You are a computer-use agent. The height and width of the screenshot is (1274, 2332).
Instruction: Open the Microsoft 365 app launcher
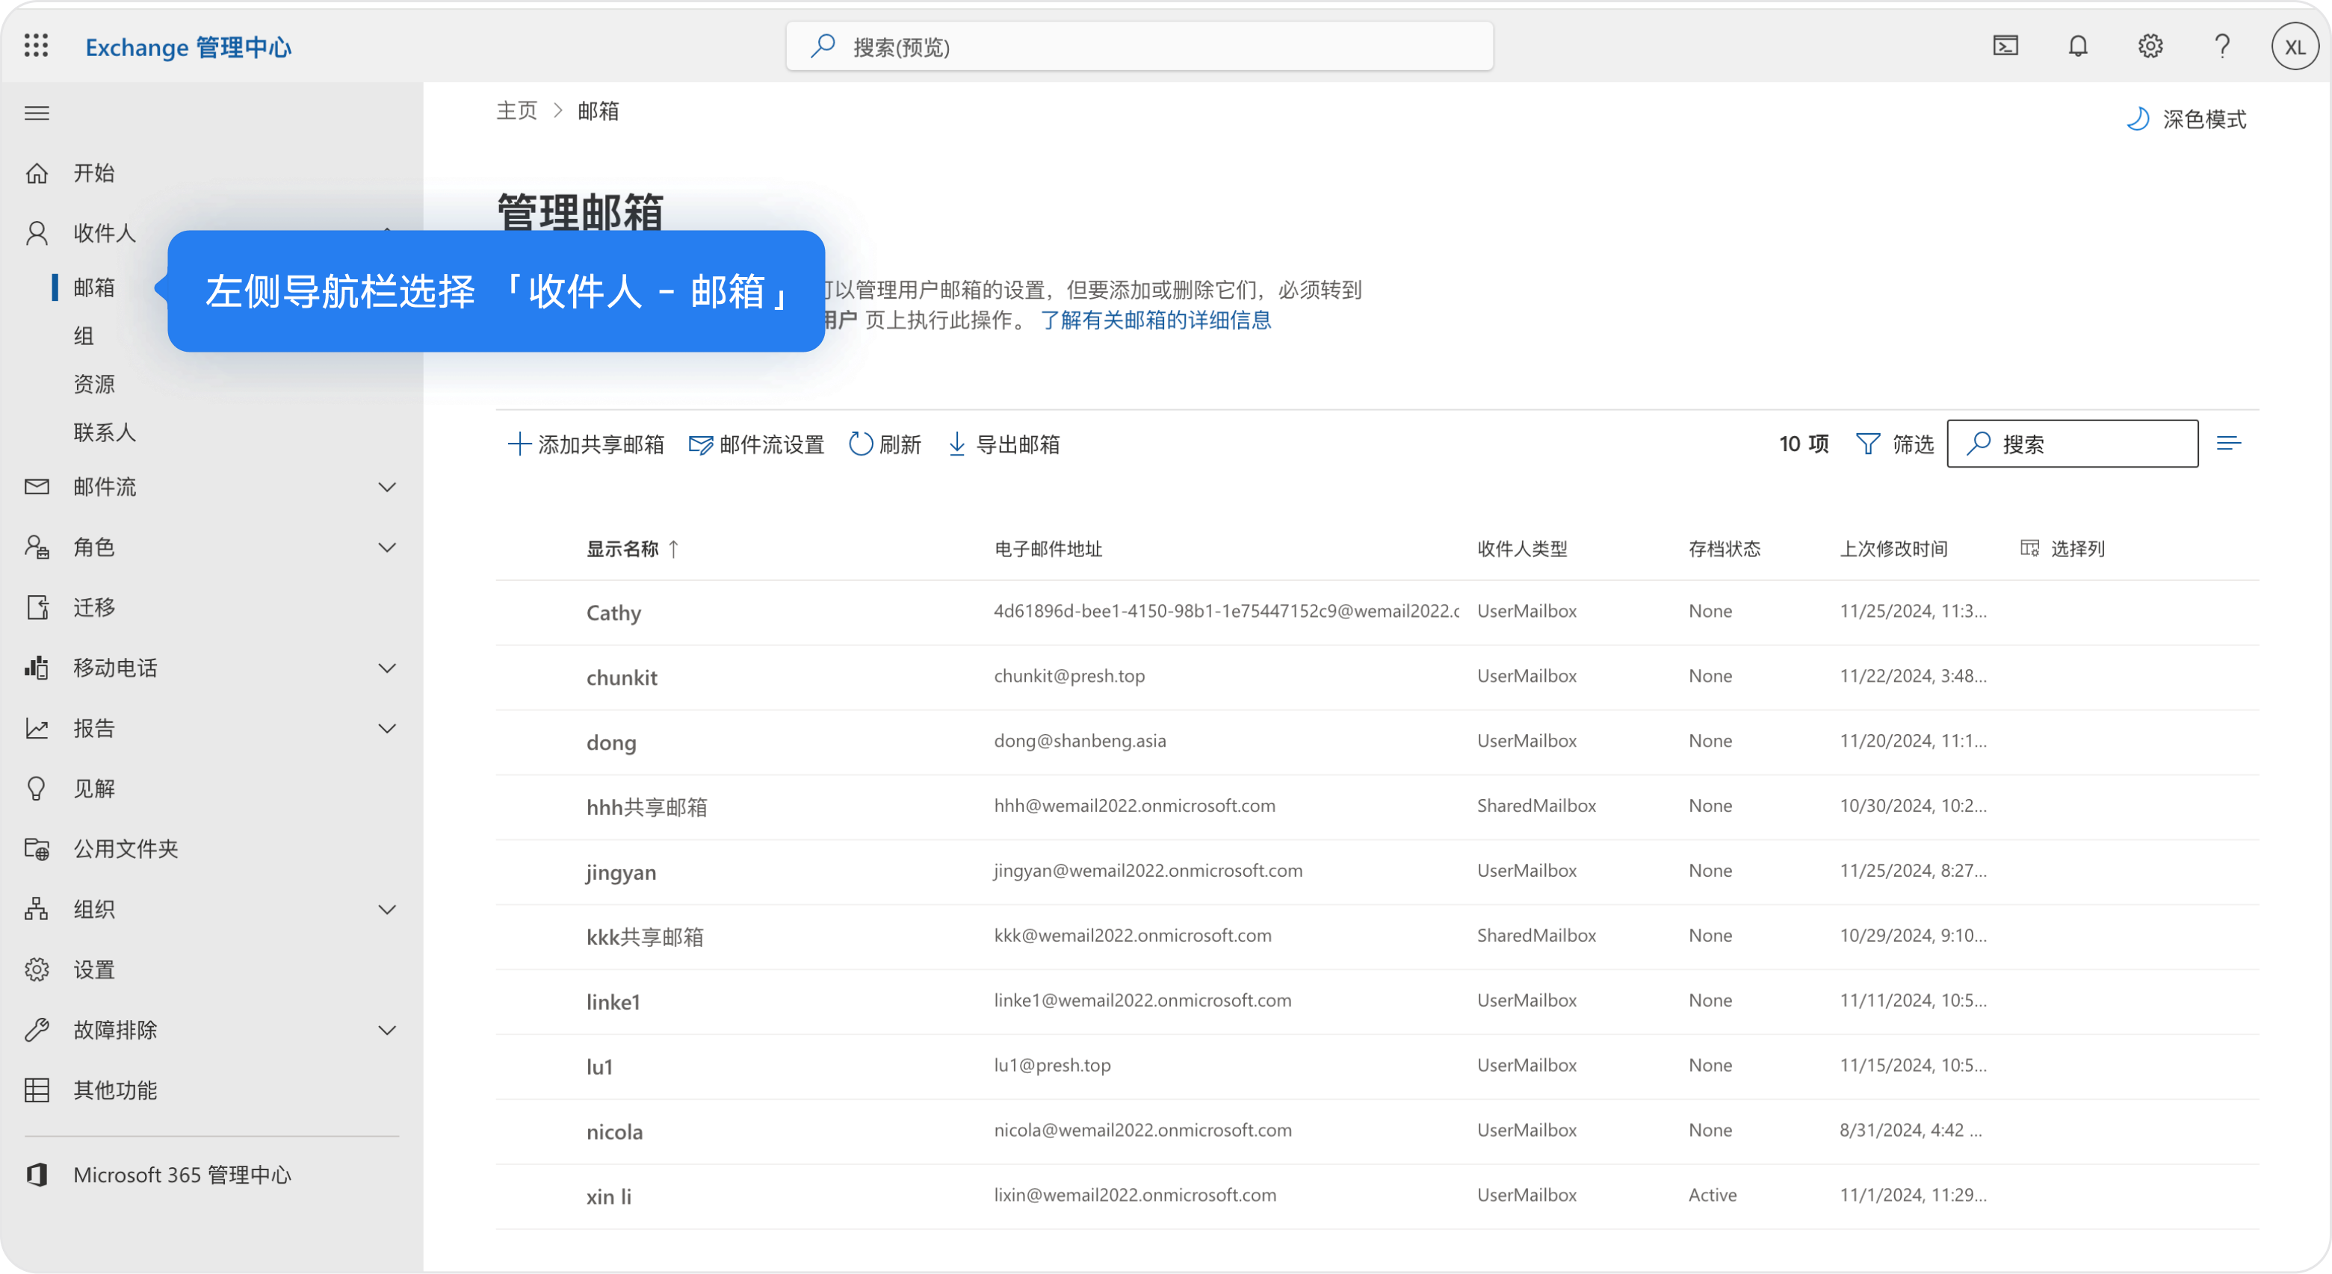click(x=36, y=44)
